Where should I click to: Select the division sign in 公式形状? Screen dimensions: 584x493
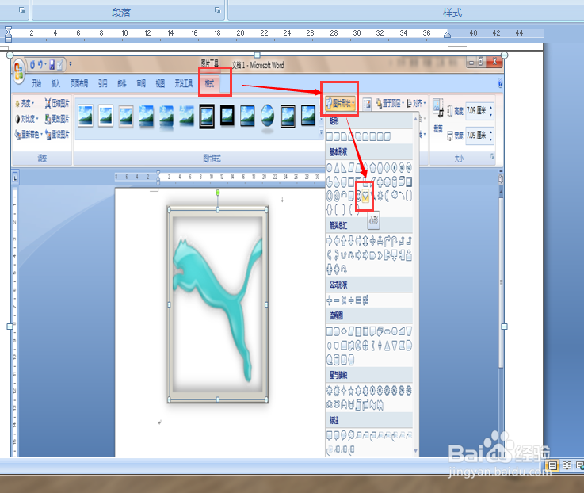[351, 300]
